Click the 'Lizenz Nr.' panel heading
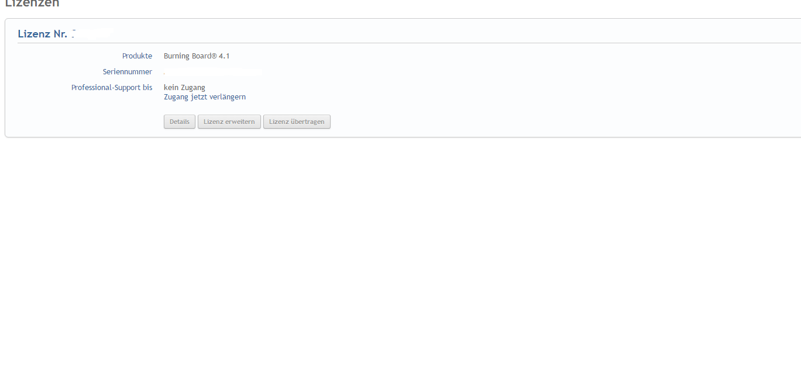Viewport: 801px width, 379px height. (42, 34)
